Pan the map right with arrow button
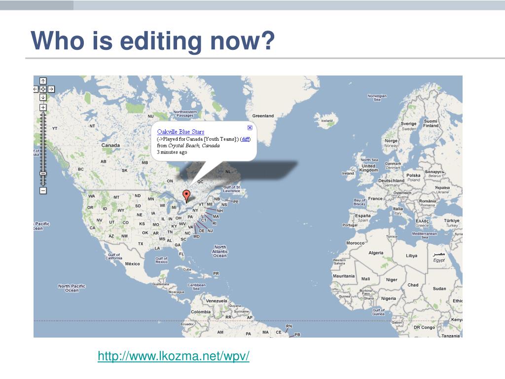 pos(51,89)
